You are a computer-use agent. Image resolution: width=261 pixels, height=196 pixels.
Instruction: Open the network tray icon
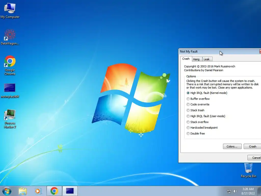click(229, 191)
